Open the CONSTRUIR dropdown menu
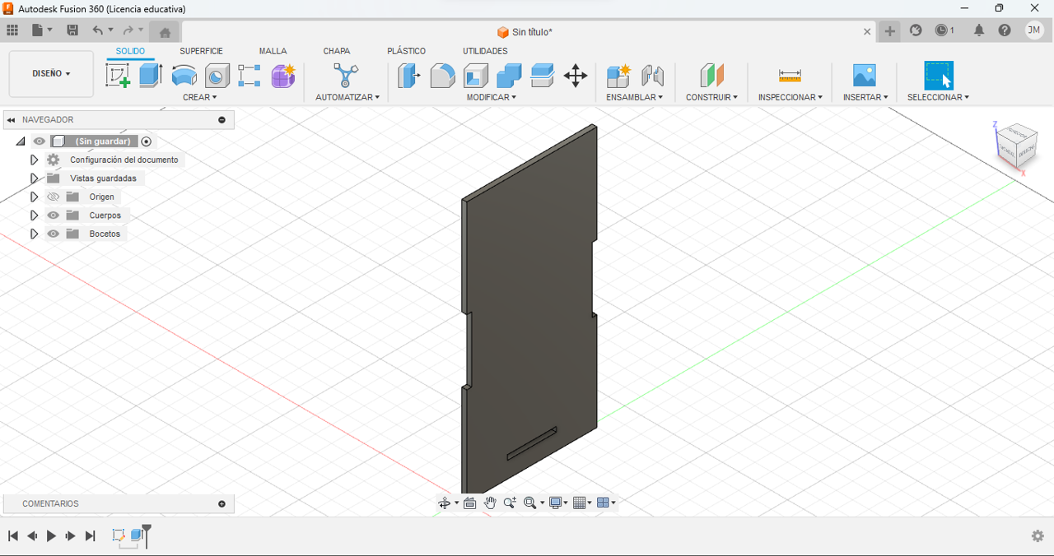This screenshot has width=1054, height=556. point(711,97)
